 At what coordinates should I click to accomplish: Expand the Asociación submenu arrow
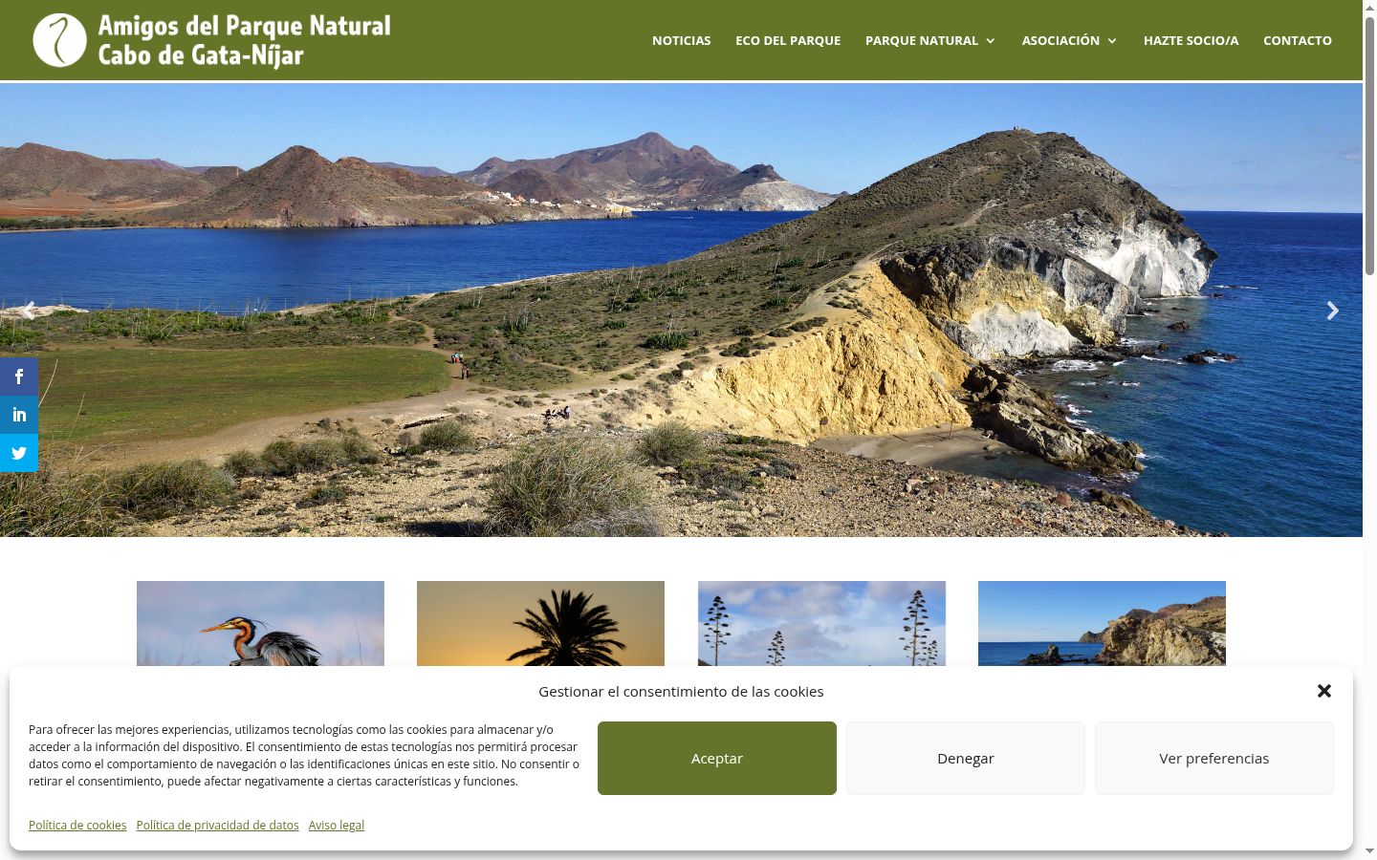[1112, 41]
